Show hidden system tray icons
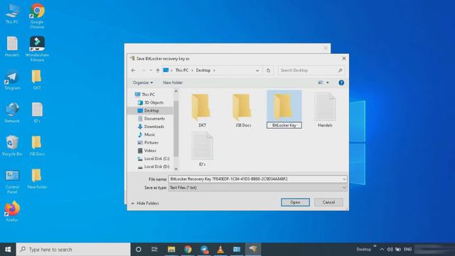This screenshot has width=455, height=256. (382, 250)
